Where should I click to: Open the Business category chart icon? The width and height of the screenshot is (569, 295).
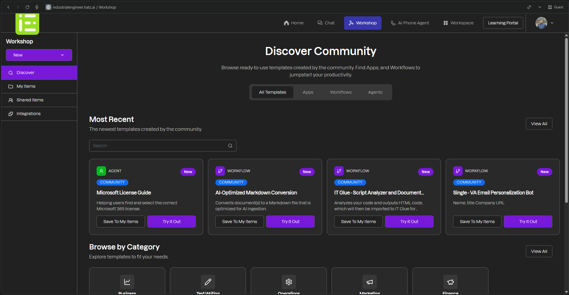(x=127, y=282)
